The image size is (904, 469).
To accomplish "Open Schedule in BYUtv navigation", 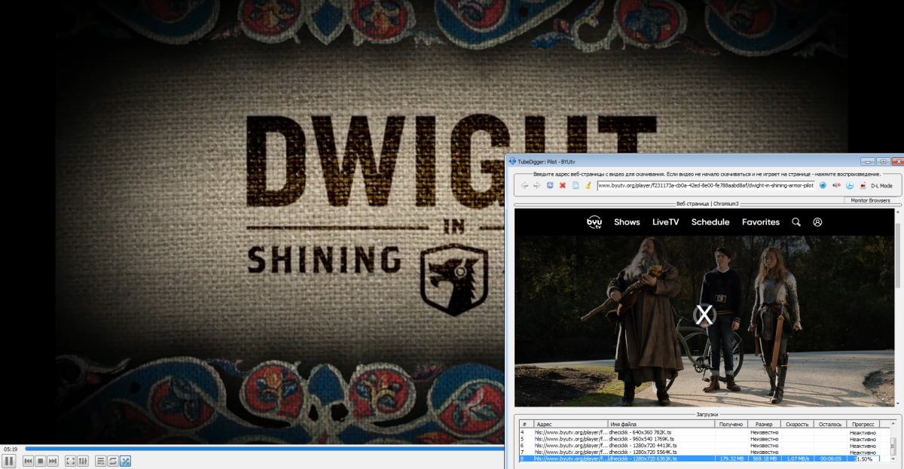I will click(710, 222).
